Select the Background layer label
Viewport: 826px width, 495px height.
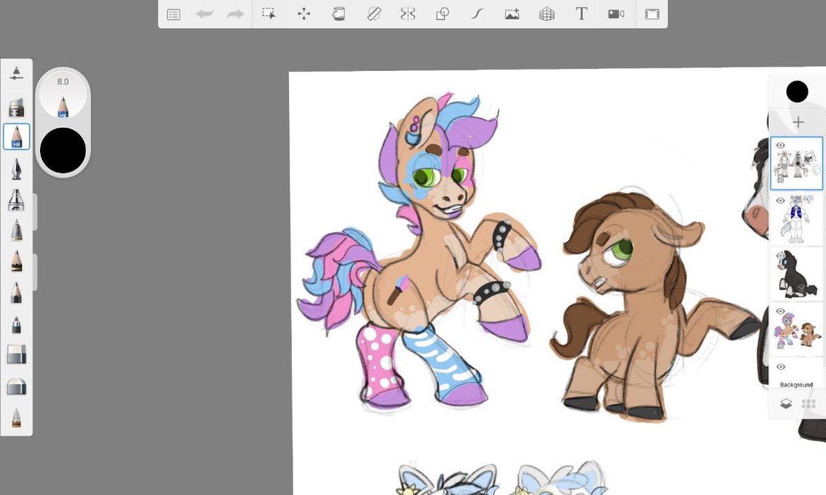coord(796,385)
